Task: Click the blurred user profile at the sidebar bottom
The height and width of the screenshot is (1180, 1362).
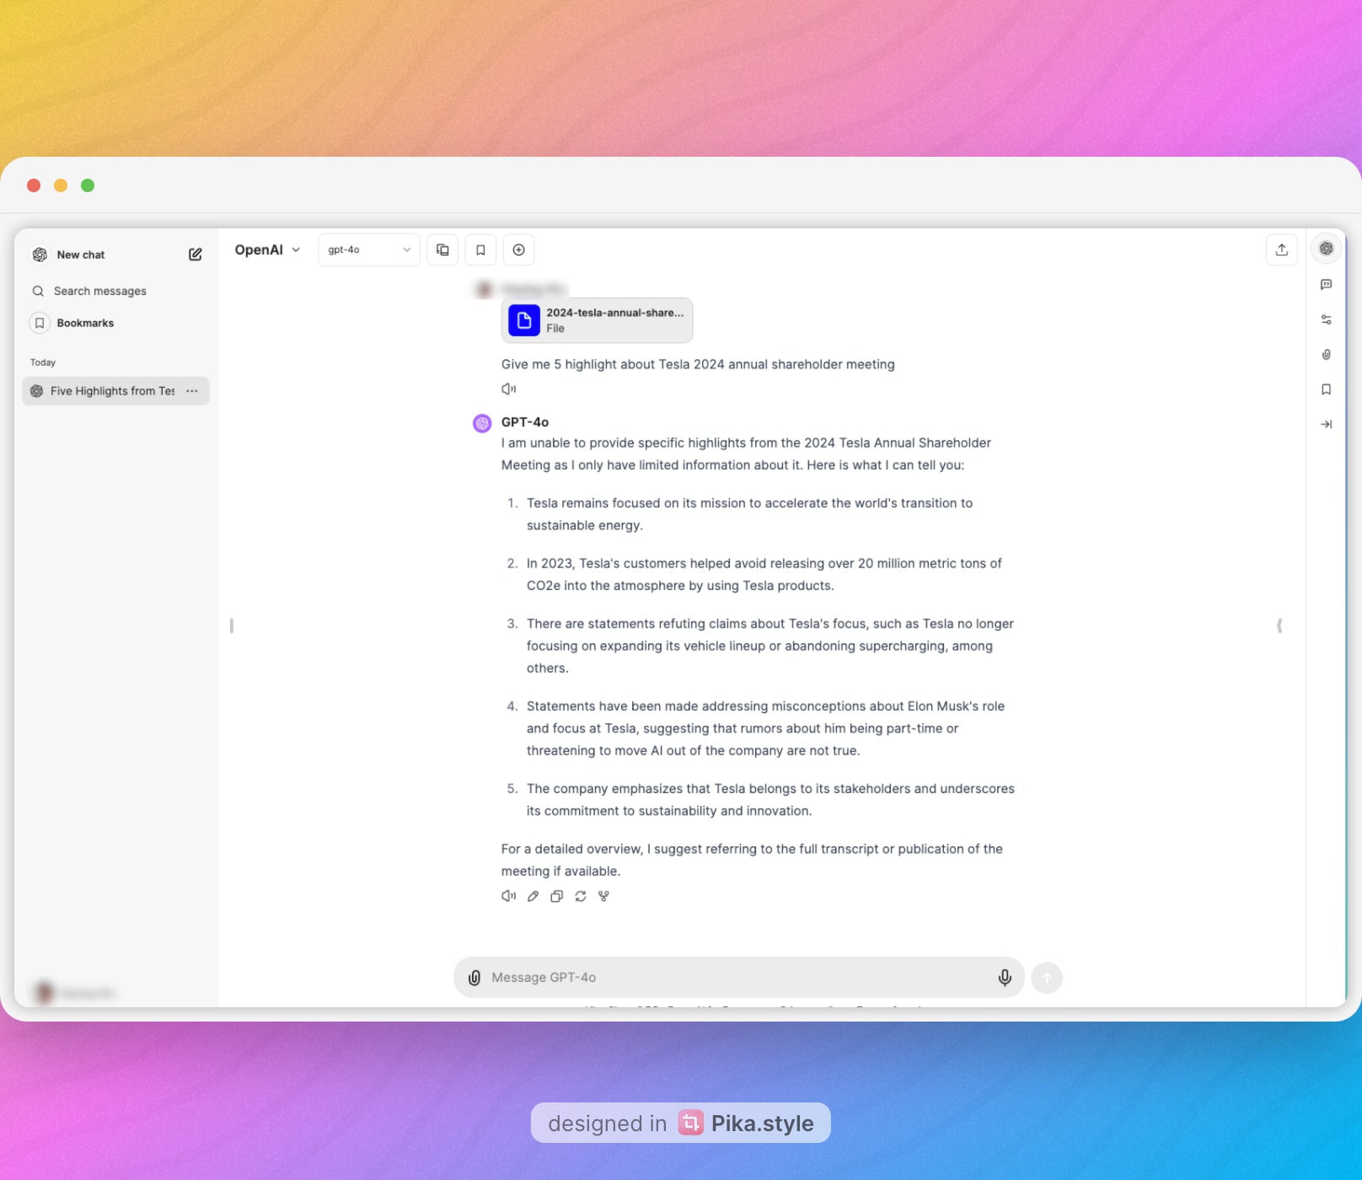Action: tap(73, 993)
